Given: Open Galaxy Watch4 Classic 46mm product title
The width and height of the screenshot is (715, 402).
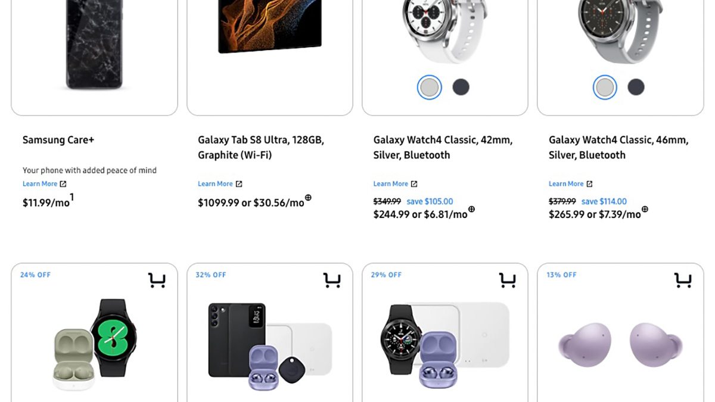Looking at the screenshot, I should tap(618, 148).
